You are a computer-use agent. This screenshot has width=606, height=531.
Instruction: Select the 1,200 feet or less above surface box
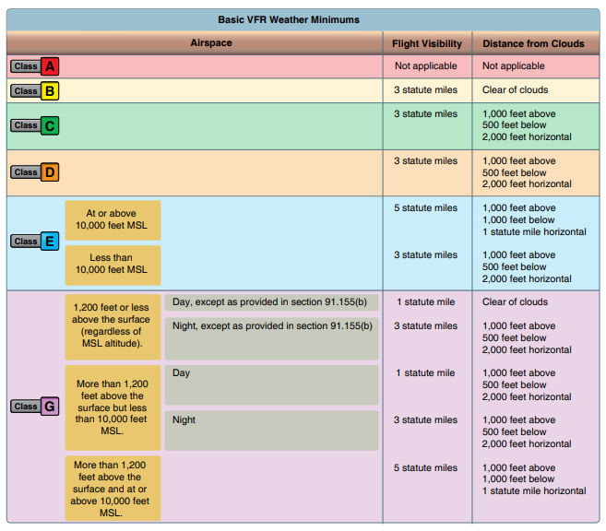[113, 326]
